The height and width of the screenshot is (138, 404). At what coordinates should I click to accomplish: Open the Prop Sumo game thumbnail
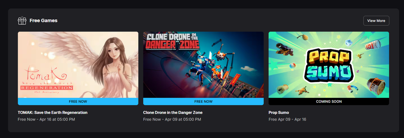[329, 65]
